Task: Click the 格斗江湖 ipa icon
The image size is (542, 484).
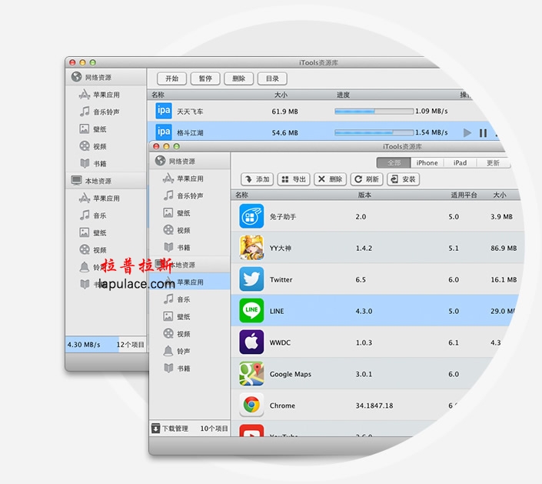Action: (x=164, y=132)
